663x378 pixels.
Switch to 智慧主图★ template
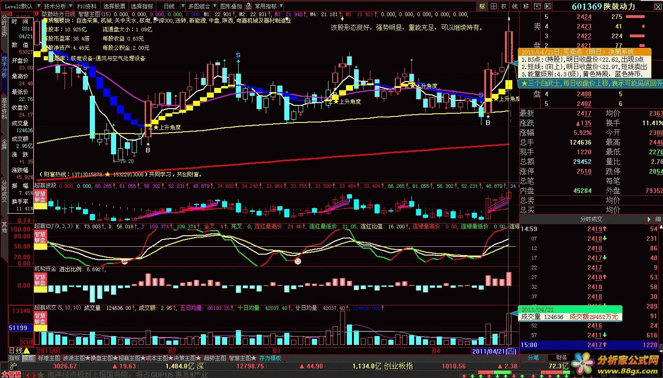pyautogui.click(x=242, y=358)
